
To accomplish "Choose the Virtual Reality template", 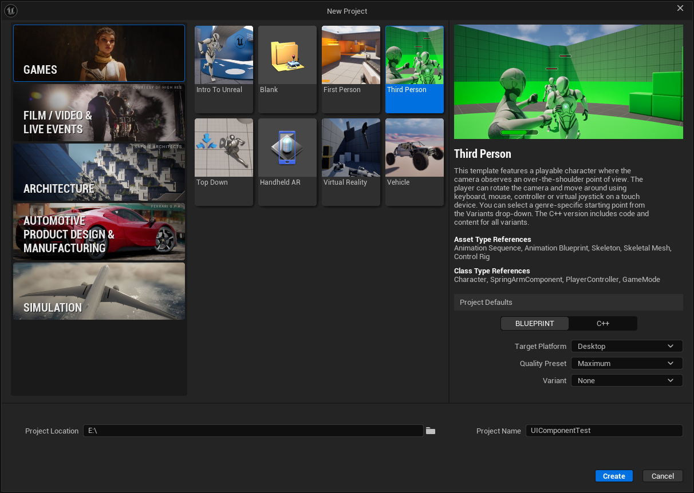I will pos(351,162).
